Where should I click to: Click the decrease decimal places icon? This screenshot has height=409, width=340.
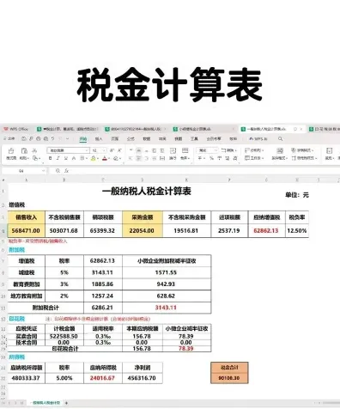tap(235, 158)
